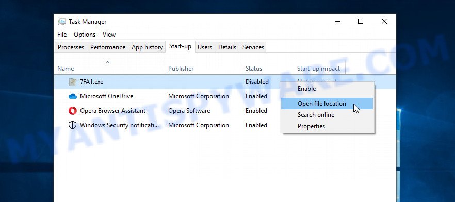Open the View menu
This screenshot has width=455, height=202.
click(x=109, y=35)
